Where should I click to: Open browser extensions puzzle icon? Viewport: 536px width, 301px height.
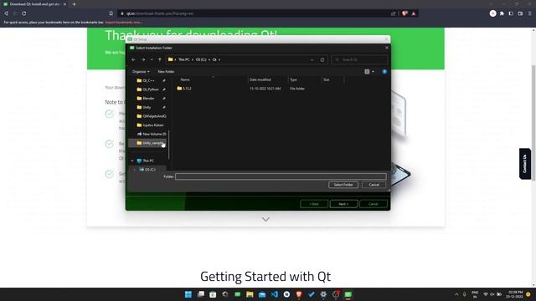pos(502,13)
